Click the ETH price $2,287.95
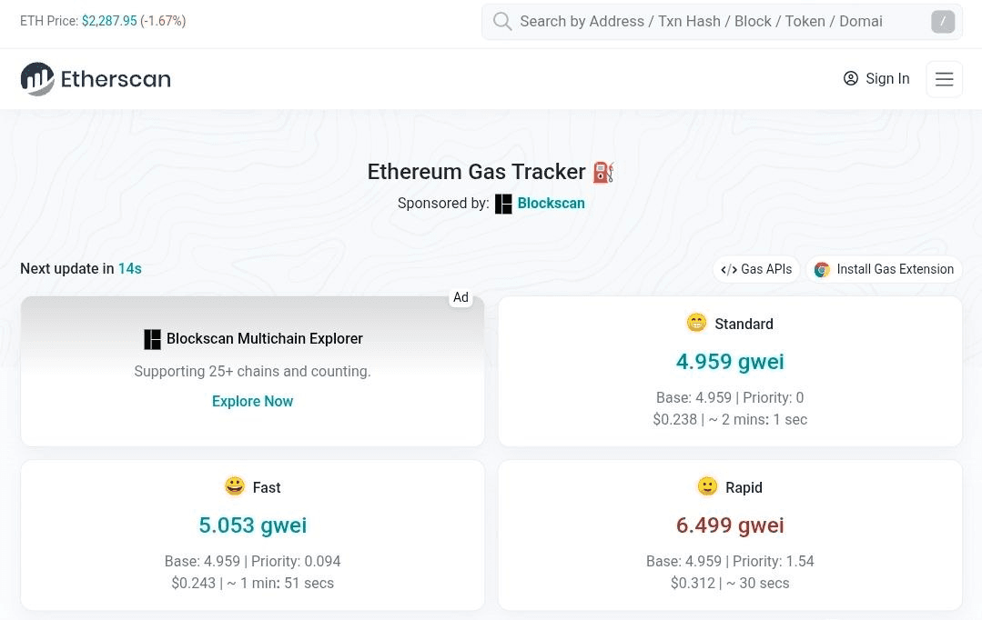The width and height of the screenshot is (982, 620). coord(109,21)
